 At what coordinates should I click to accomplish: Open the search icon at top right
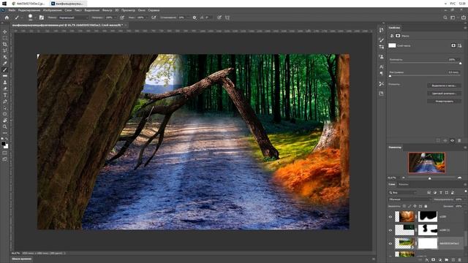pyautogui.click(x=445, y=18)
